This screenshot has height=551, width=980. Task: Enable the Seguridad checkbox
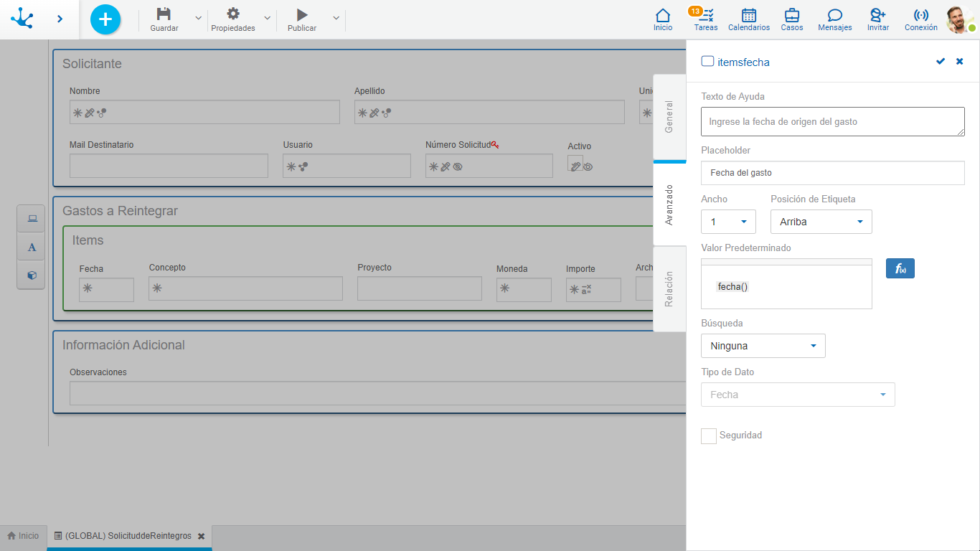click(x=709, y=436)
